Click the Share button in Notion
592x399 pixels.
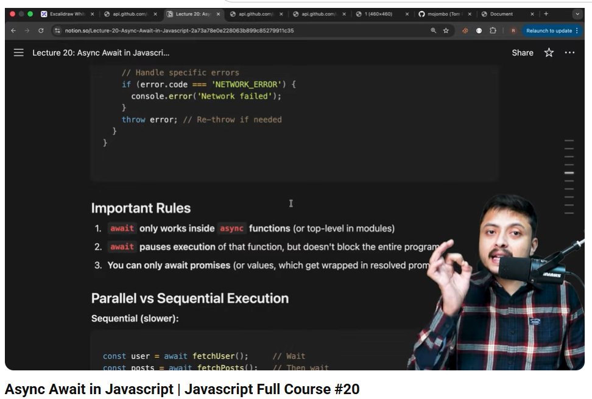(x=522, y=53)
